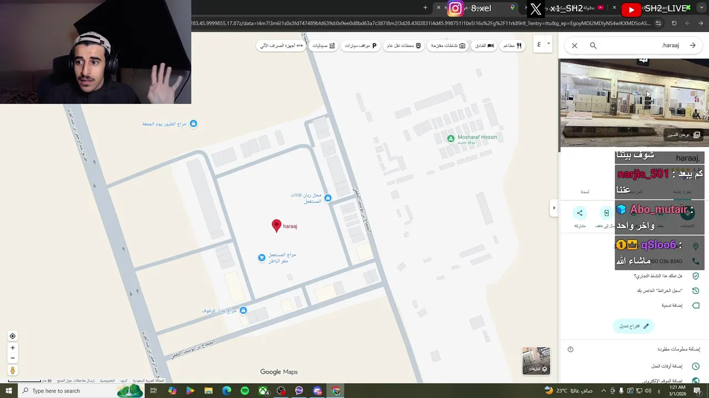Click the browser address bar URL

[x=421, y=23]
